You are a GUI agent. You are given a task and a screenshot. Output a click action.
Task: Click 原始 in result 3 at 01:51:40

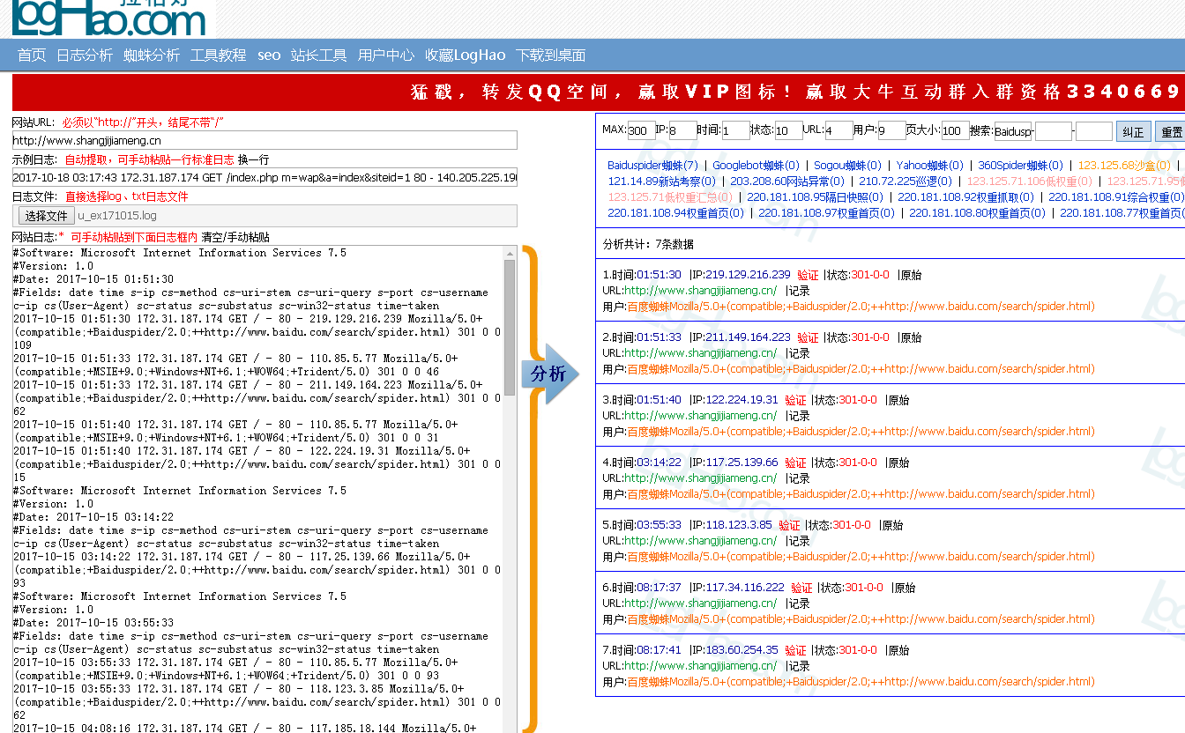898,400
